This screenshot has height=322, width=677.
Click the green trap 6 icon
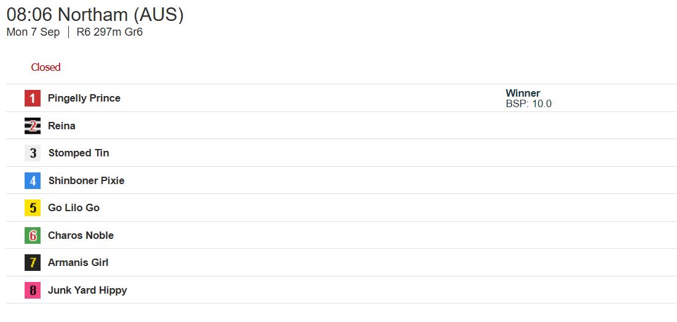pos(33,236)
